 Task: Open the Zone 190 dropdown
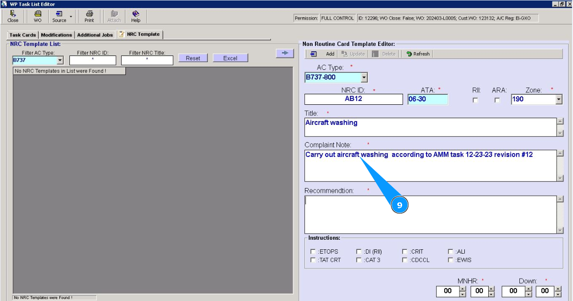point(558,99)
